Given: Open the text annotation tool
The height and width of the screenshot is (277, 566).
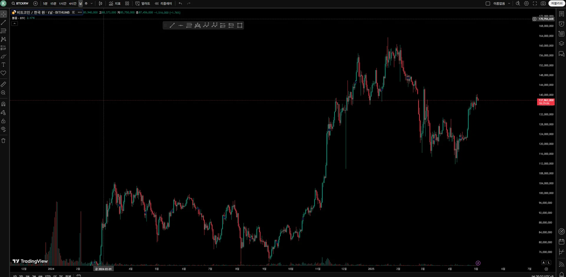Looking at the screenshot, I should click(x=4, y=65).
